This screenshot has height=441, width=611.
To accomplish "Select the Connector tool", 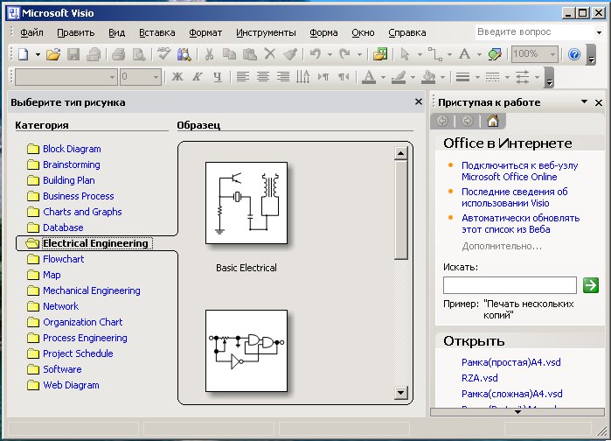I will (x=435, y=54).
